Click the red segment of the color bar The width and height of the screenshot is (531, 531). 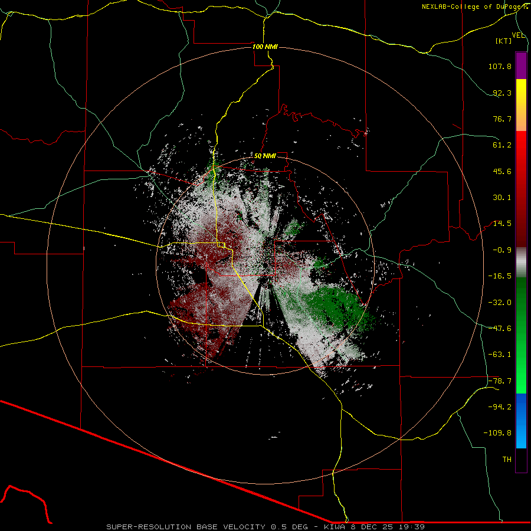pos(521,189)
